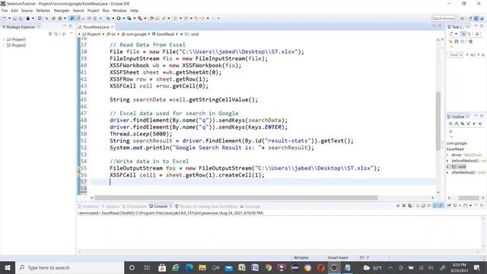The image size is (487, 274).
Task: Switch to the Declaration tab
Action: point(135,206)
